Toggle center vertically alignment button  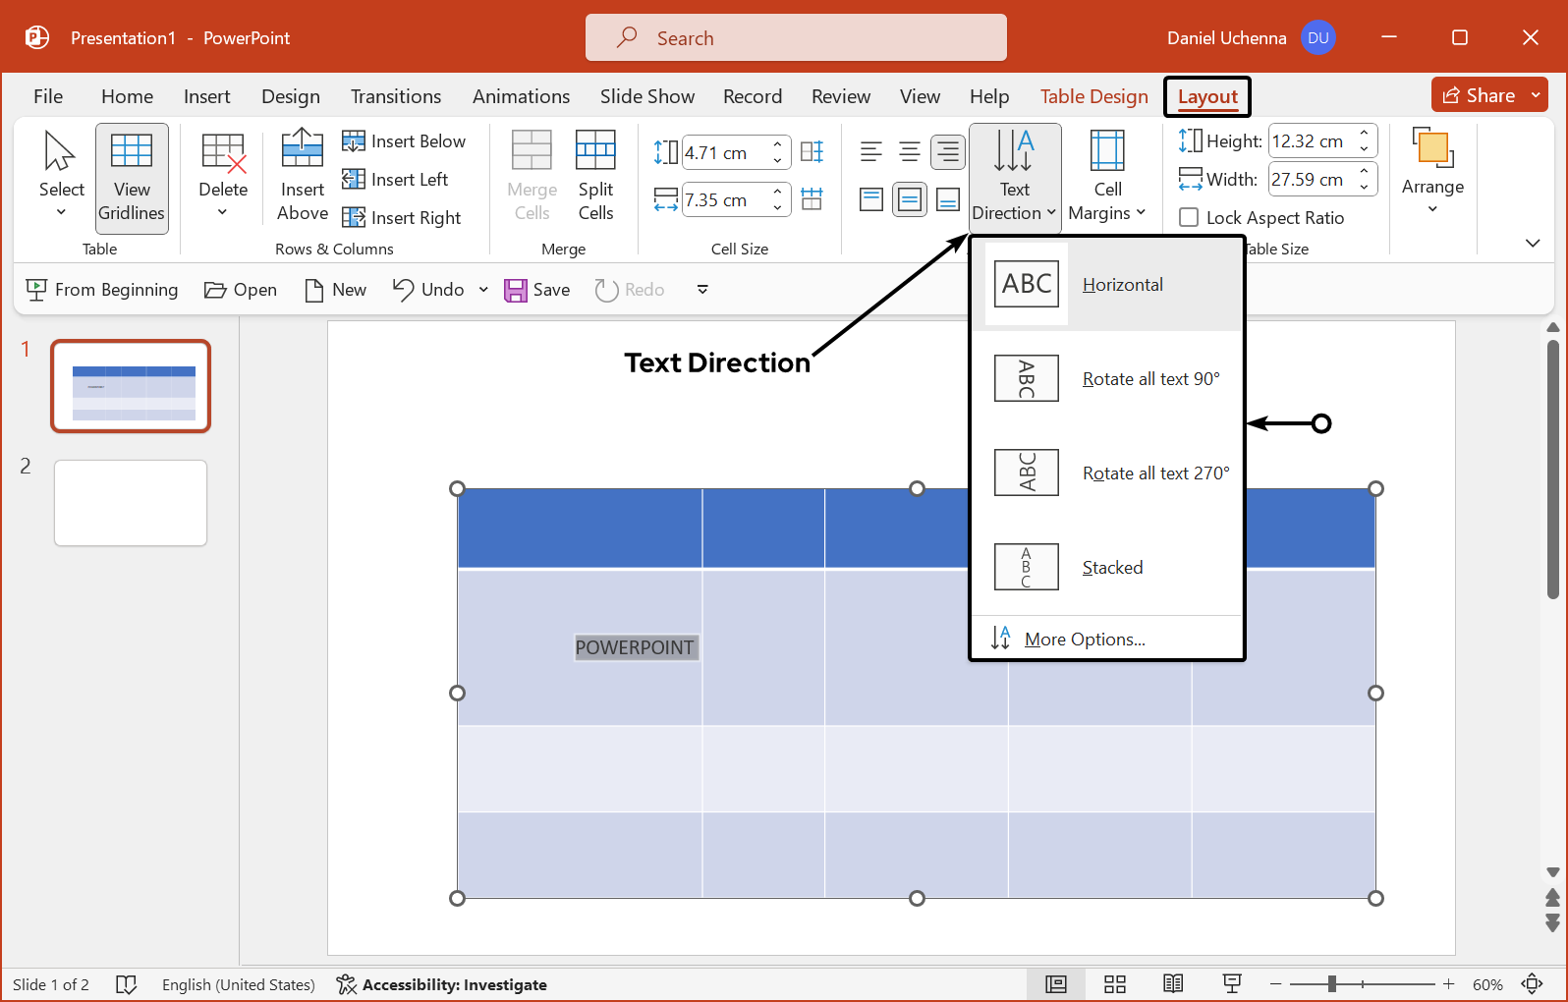[x=910, y=200]
